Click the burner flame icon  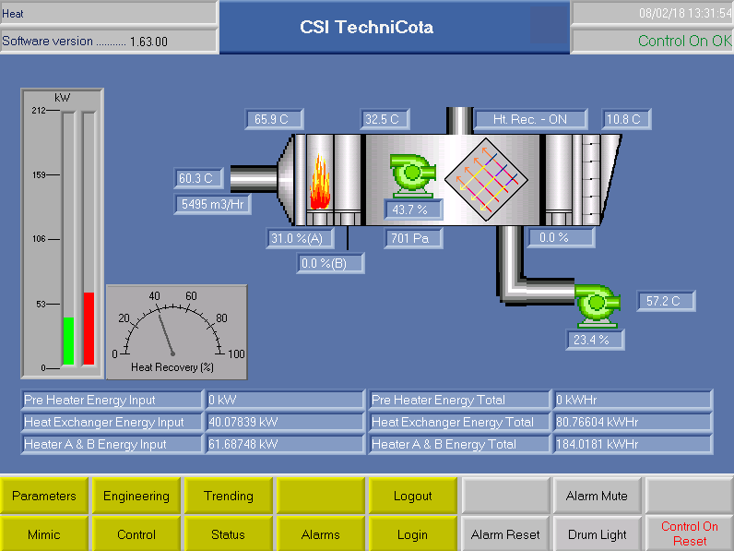point(320,182)
